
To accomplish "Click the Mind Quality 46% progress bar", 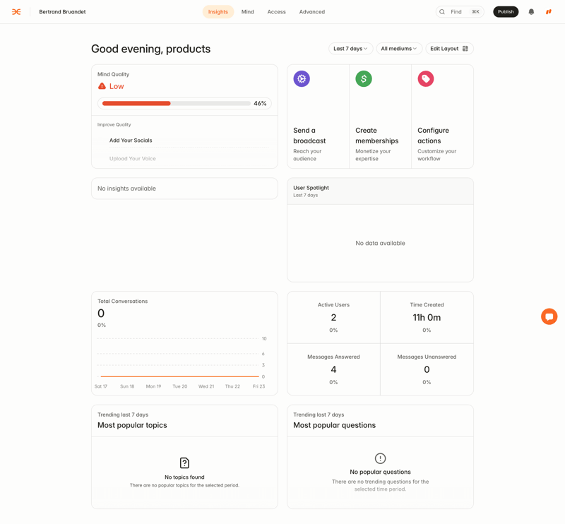I will click(177, 104).
